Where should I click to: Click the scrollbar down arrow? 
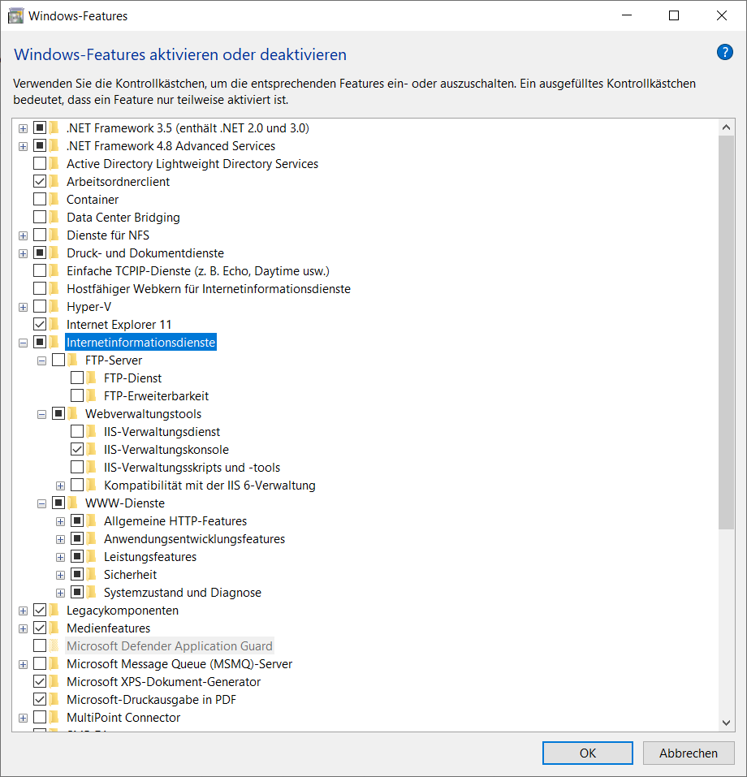pos(727,723)
